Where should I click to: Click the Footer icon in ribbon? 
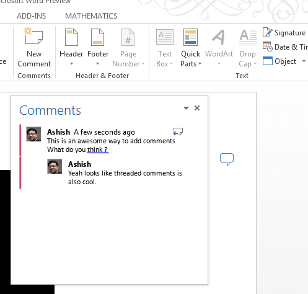click(97, 37)
